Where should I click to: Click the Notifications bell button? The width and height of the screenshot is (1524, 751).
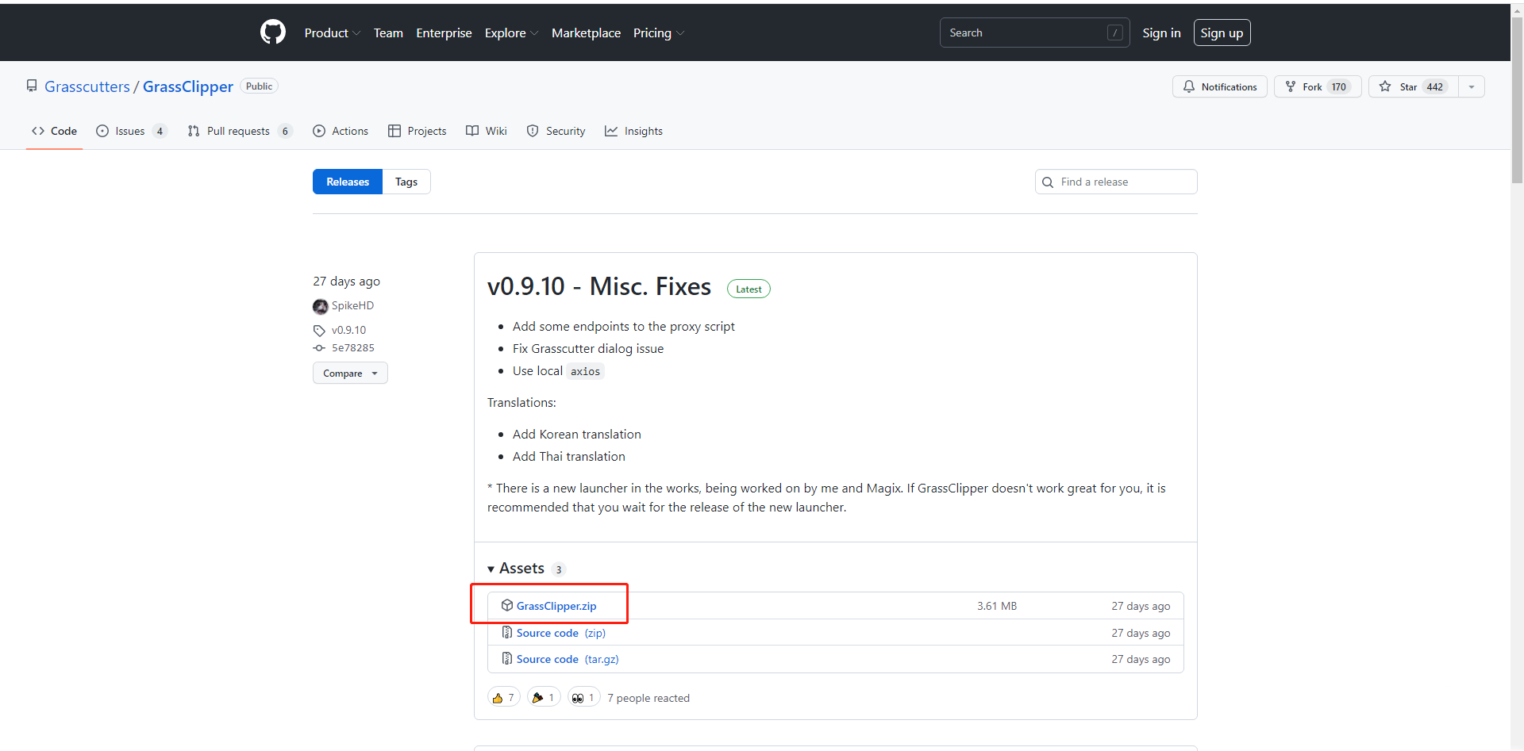(1219, 86)
